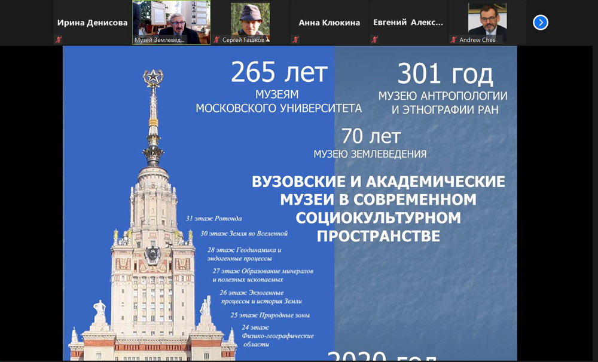Screen dimensions: 598x362
Task: Click the '31 этаж Ротонда' floor label
Action: 213,219
